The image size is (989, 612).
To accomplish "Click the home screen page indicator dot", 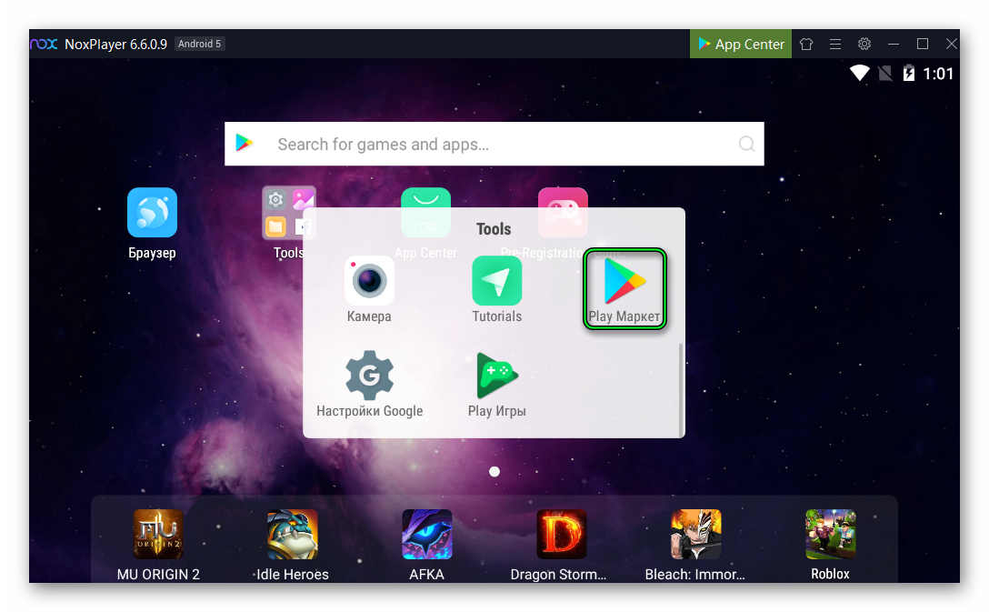I will (494, 471).
